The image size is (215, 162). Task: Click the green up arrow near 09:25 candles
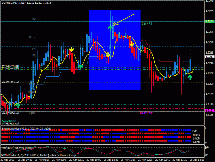click(80, 67)
